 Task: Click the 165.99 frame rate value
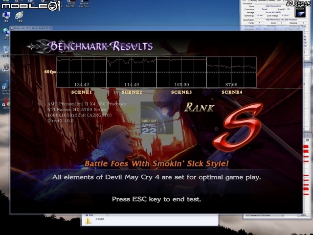[181, 85]
